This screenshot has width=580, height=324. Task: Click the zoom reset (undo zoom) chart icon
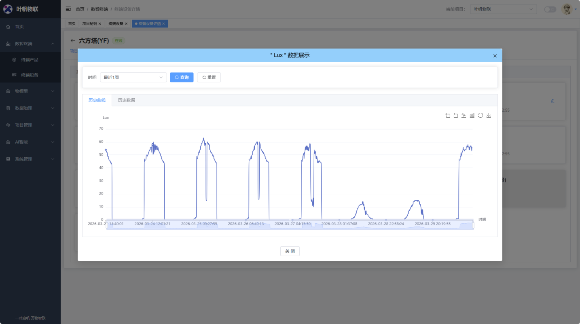[x=456, y=115]
